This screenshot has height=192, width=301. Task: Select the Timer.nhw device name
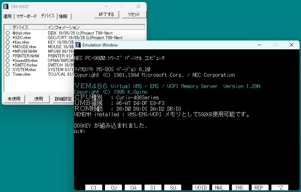[x=21, y=74]
